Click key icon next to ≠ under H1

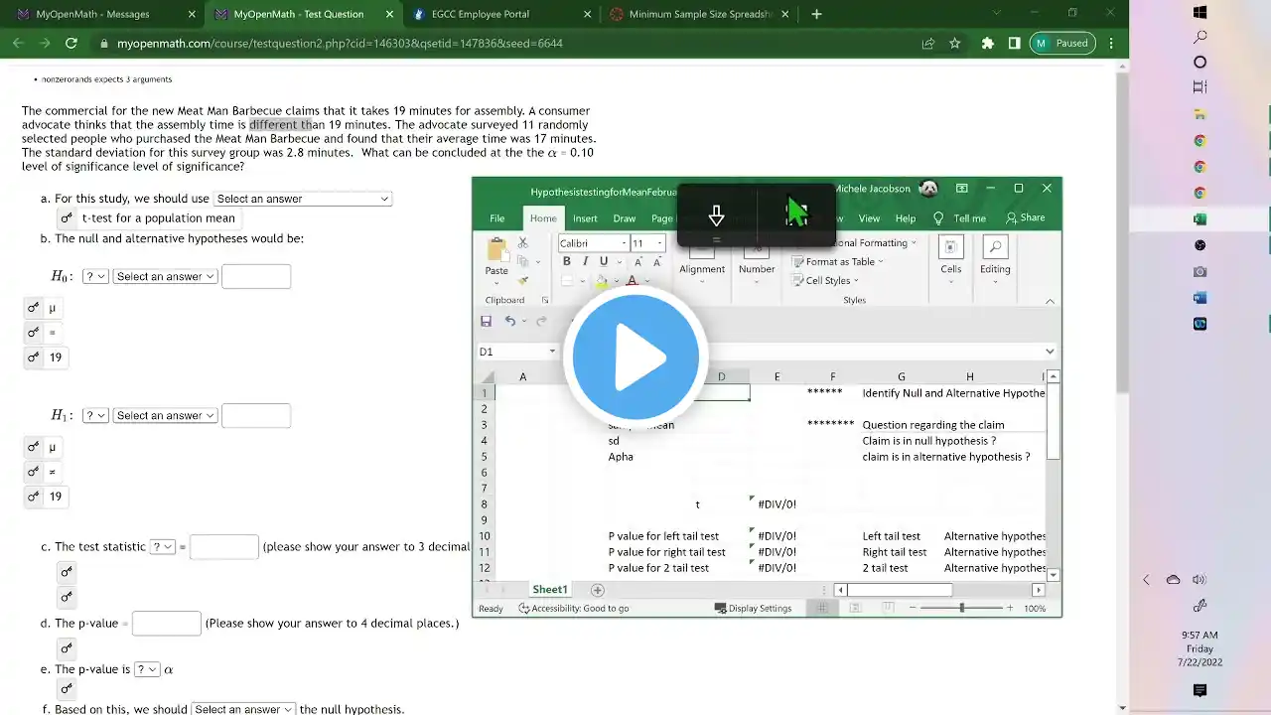(34, 472)
